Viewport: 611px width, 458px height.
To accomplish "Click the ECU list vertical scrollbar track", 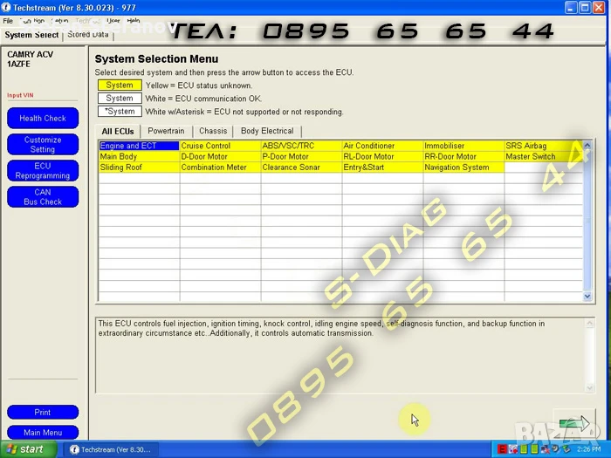I will click(x=587, y=218).
